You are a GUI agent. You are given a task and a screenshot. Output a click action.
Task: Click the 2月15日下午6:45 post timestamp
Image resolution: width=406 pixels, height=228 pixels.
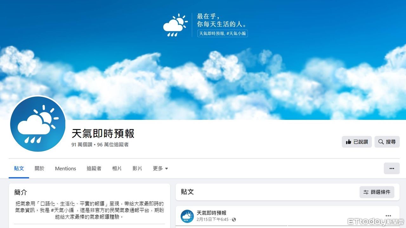click(x=213, y=219)
